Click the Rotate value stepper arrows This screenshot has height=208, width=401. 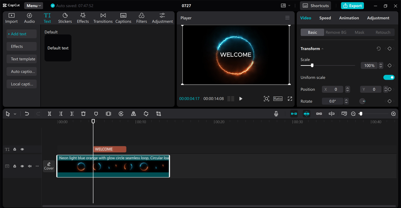pyautogui.click(x=346, y=101)
